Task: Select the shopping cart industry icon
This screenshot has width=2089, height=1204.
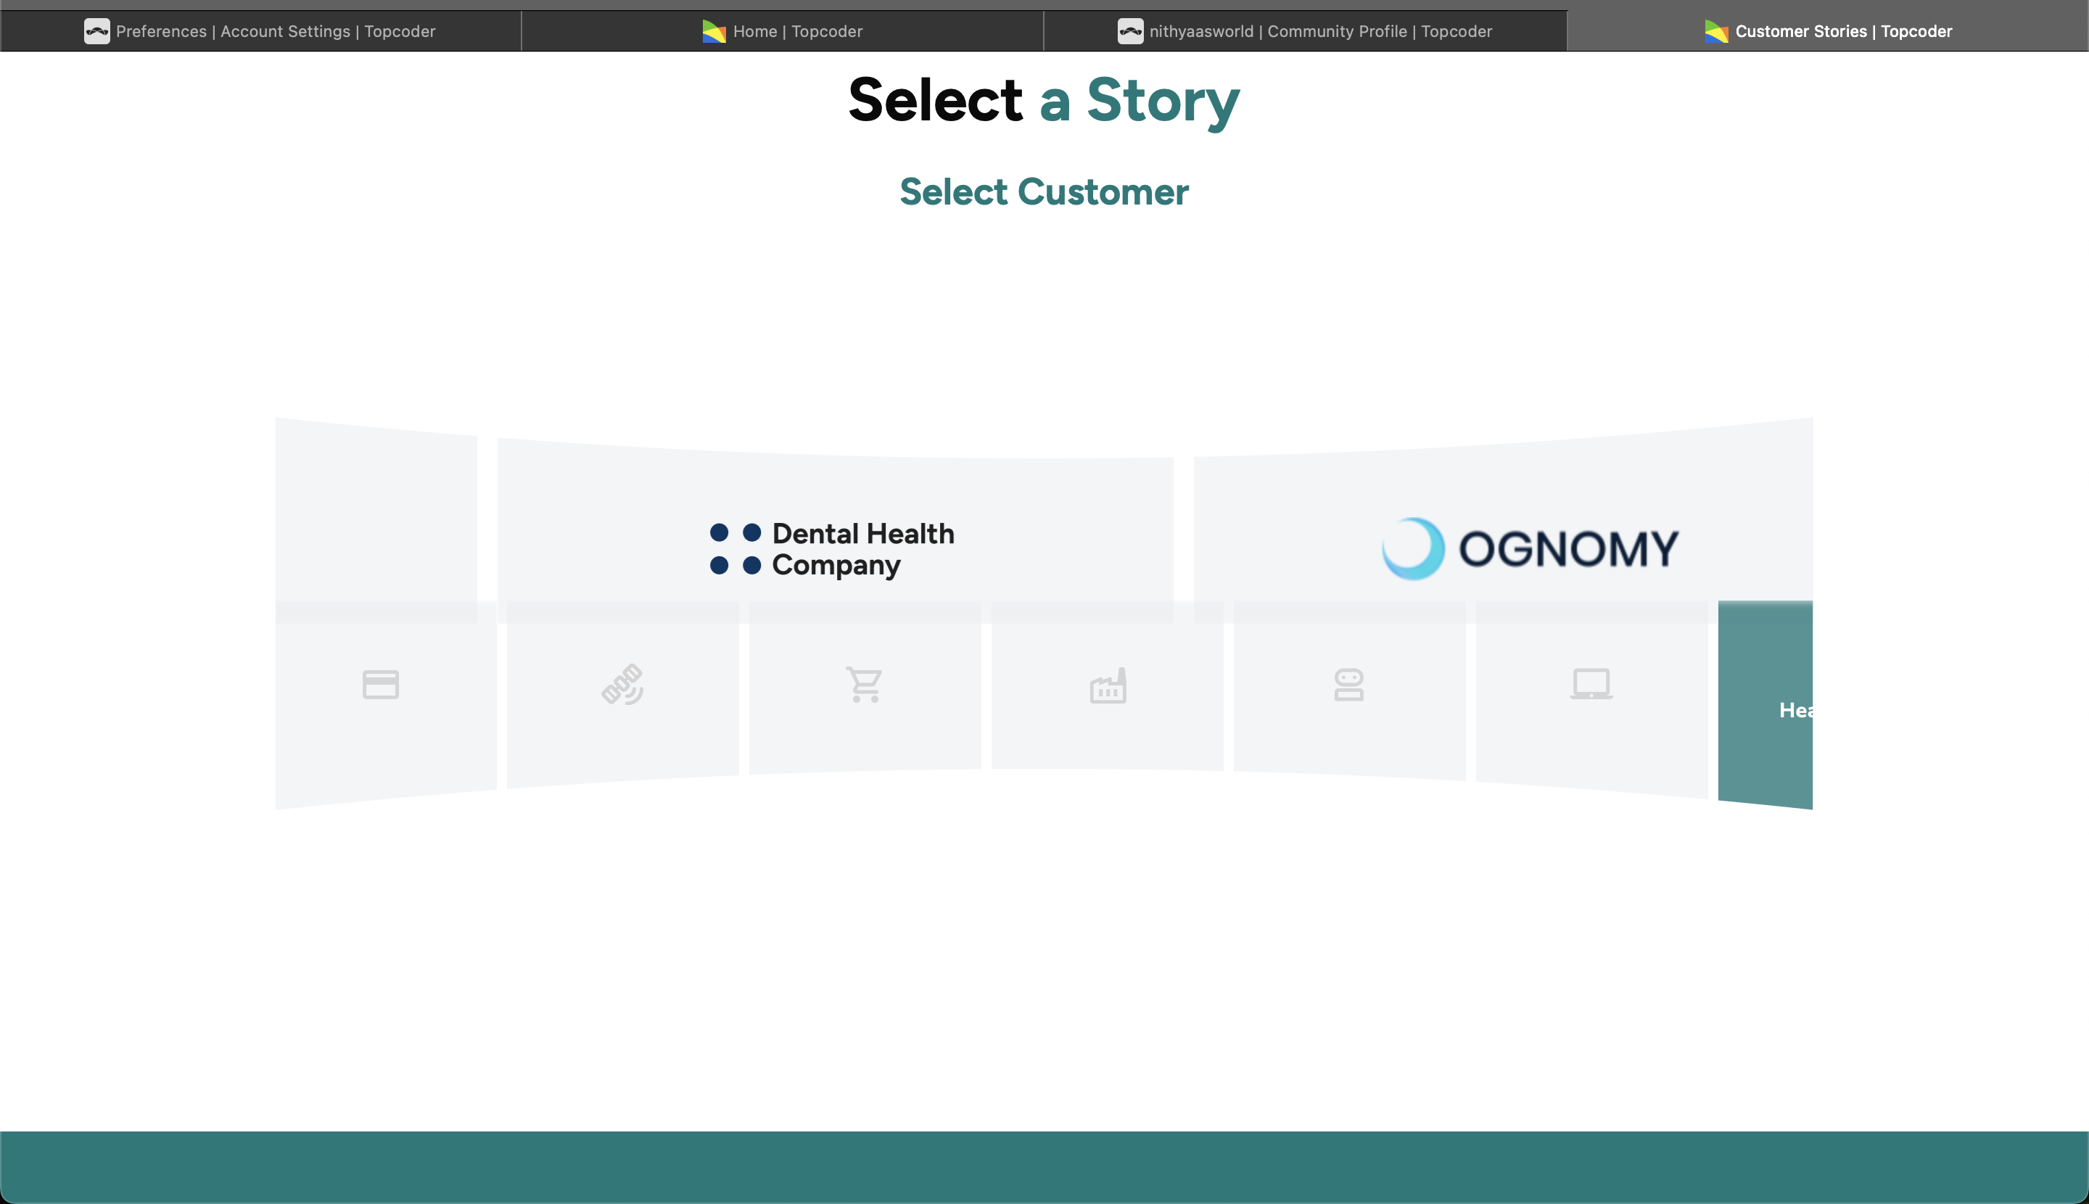Action: (864, 685)
